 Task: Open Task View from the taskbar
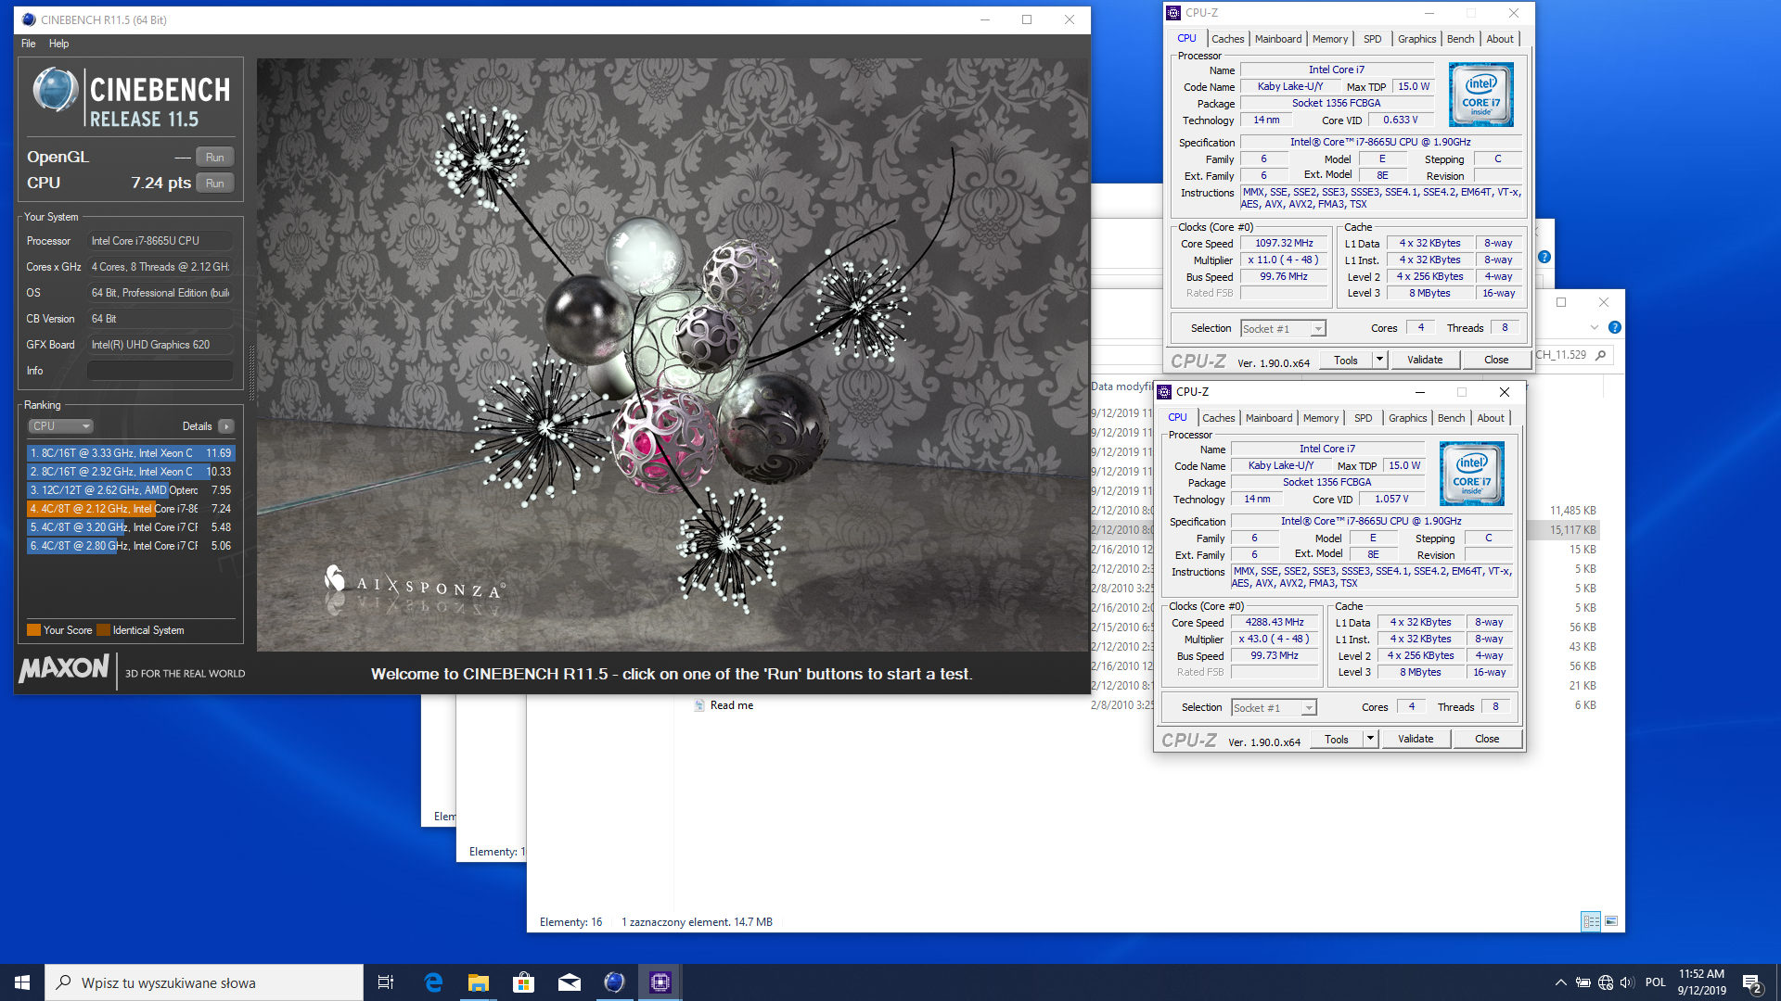386,982
